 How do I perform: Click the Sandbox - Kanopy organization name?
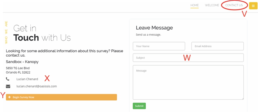22,62
